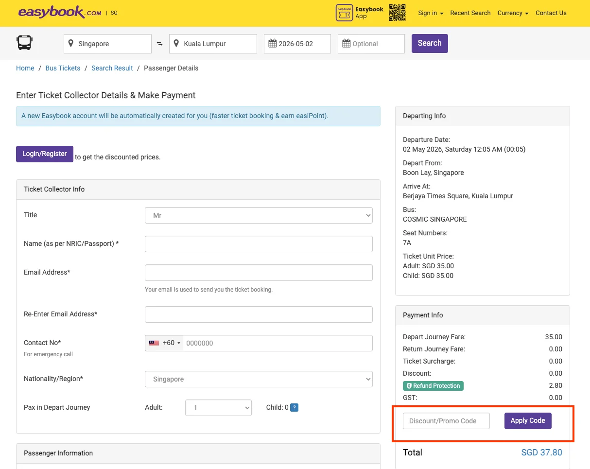Click the Refund Protection badge

tap(433, 386)
